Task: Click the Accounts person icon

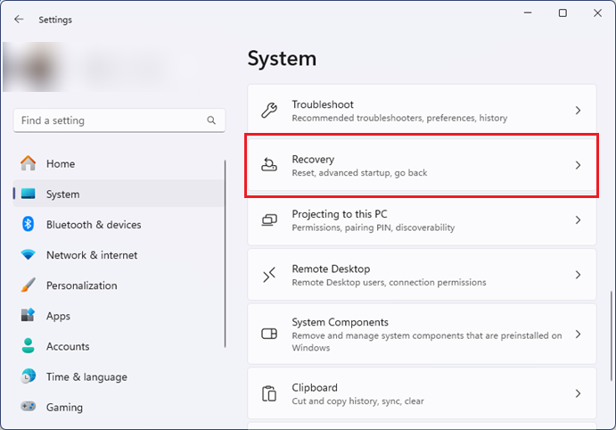Action: pos(28,346)
